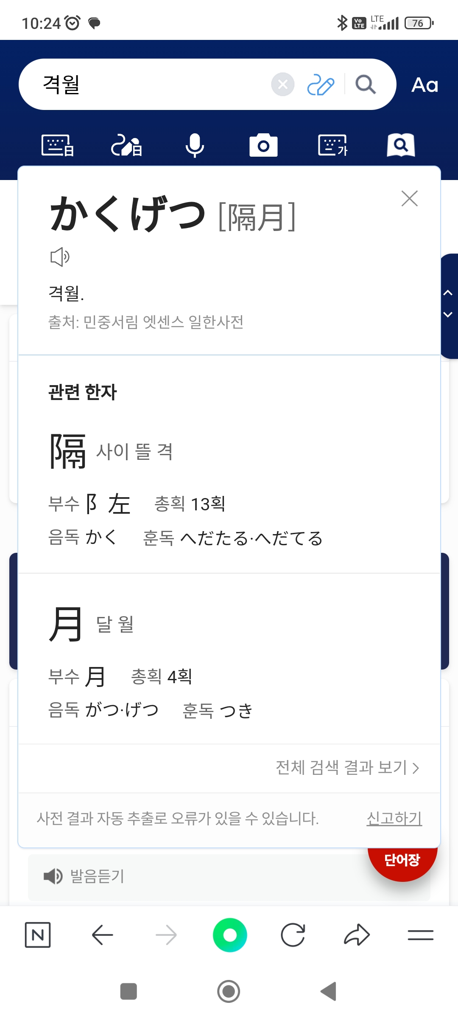Expand side panel with down chevron
This screenshot has height=1019, width=458.
448,315
